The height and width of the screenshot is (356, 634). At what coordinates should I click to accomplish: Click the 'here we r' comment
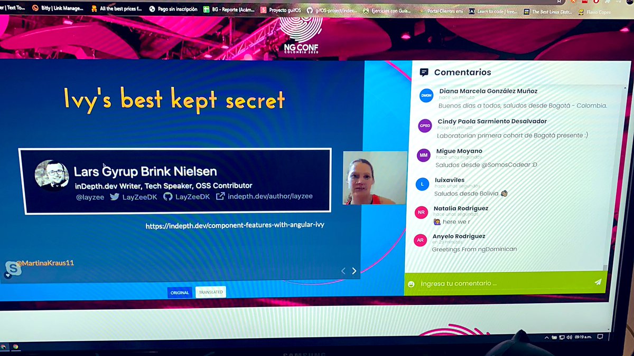(x=452, y=222)
